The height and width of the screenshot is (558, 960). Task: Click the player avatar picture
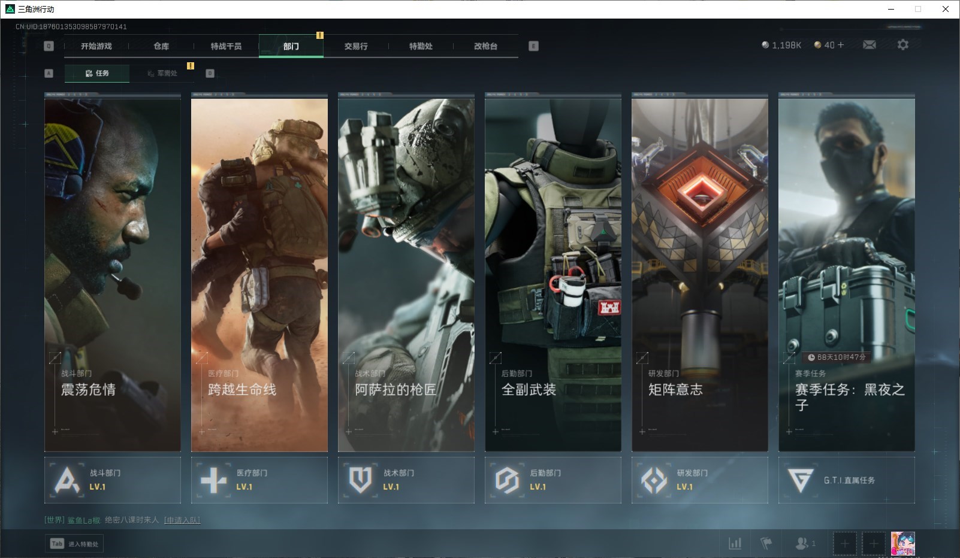tap(902, 544)
